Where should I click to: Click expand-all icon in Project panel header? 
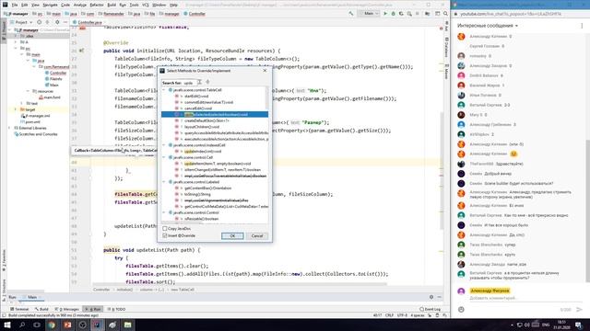[47, 22]
